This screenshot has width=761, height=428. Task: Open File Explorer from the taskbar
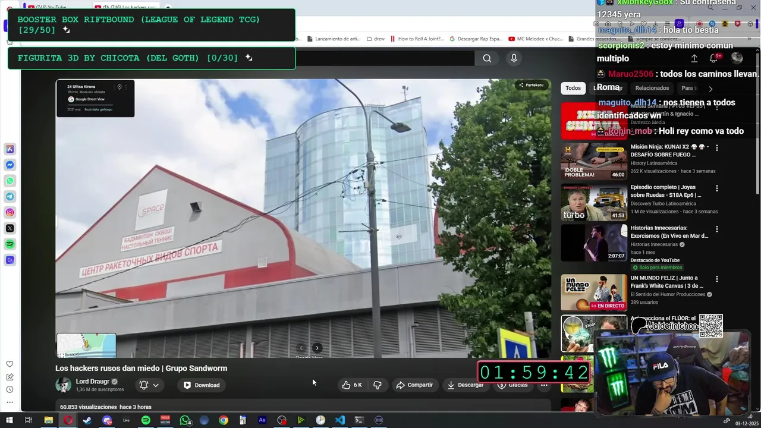(x=49, y=420)
